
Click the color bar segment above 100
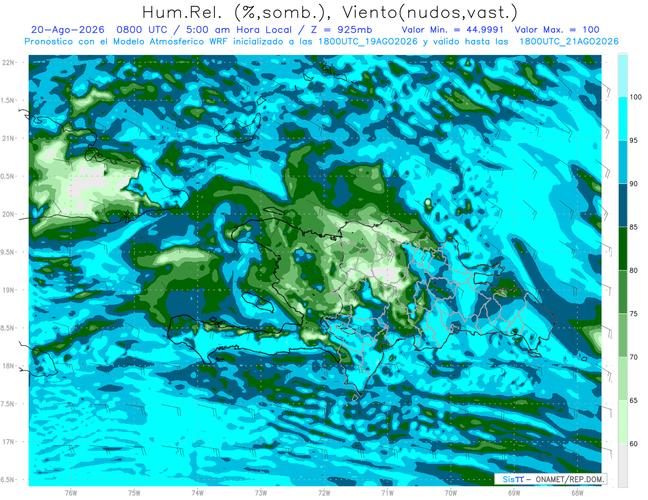pos(623,75)
